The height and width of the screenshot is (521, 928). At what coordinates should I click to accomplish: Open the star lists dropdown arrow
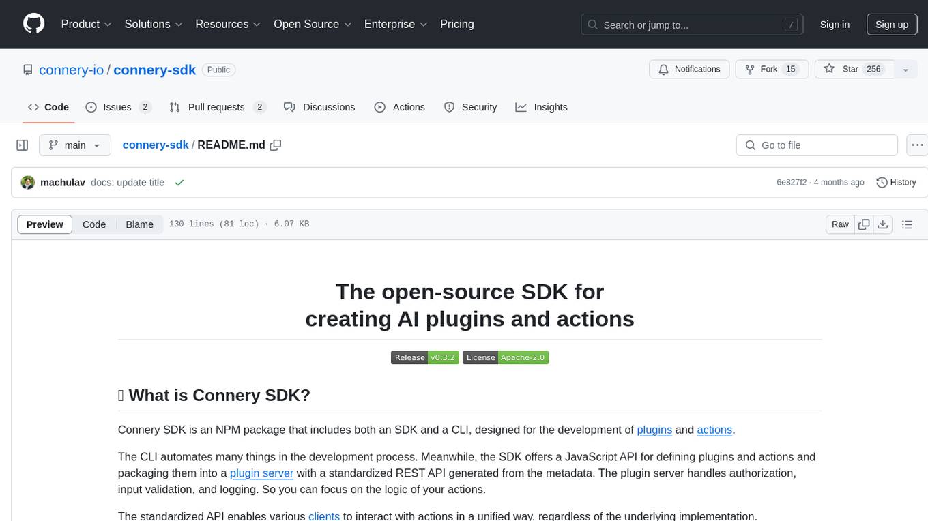tap(905, 70)
